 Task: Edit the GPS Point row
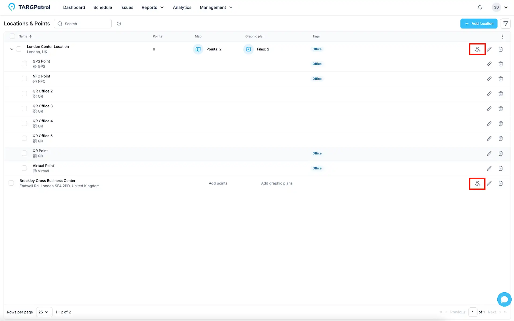pos(489,64)
